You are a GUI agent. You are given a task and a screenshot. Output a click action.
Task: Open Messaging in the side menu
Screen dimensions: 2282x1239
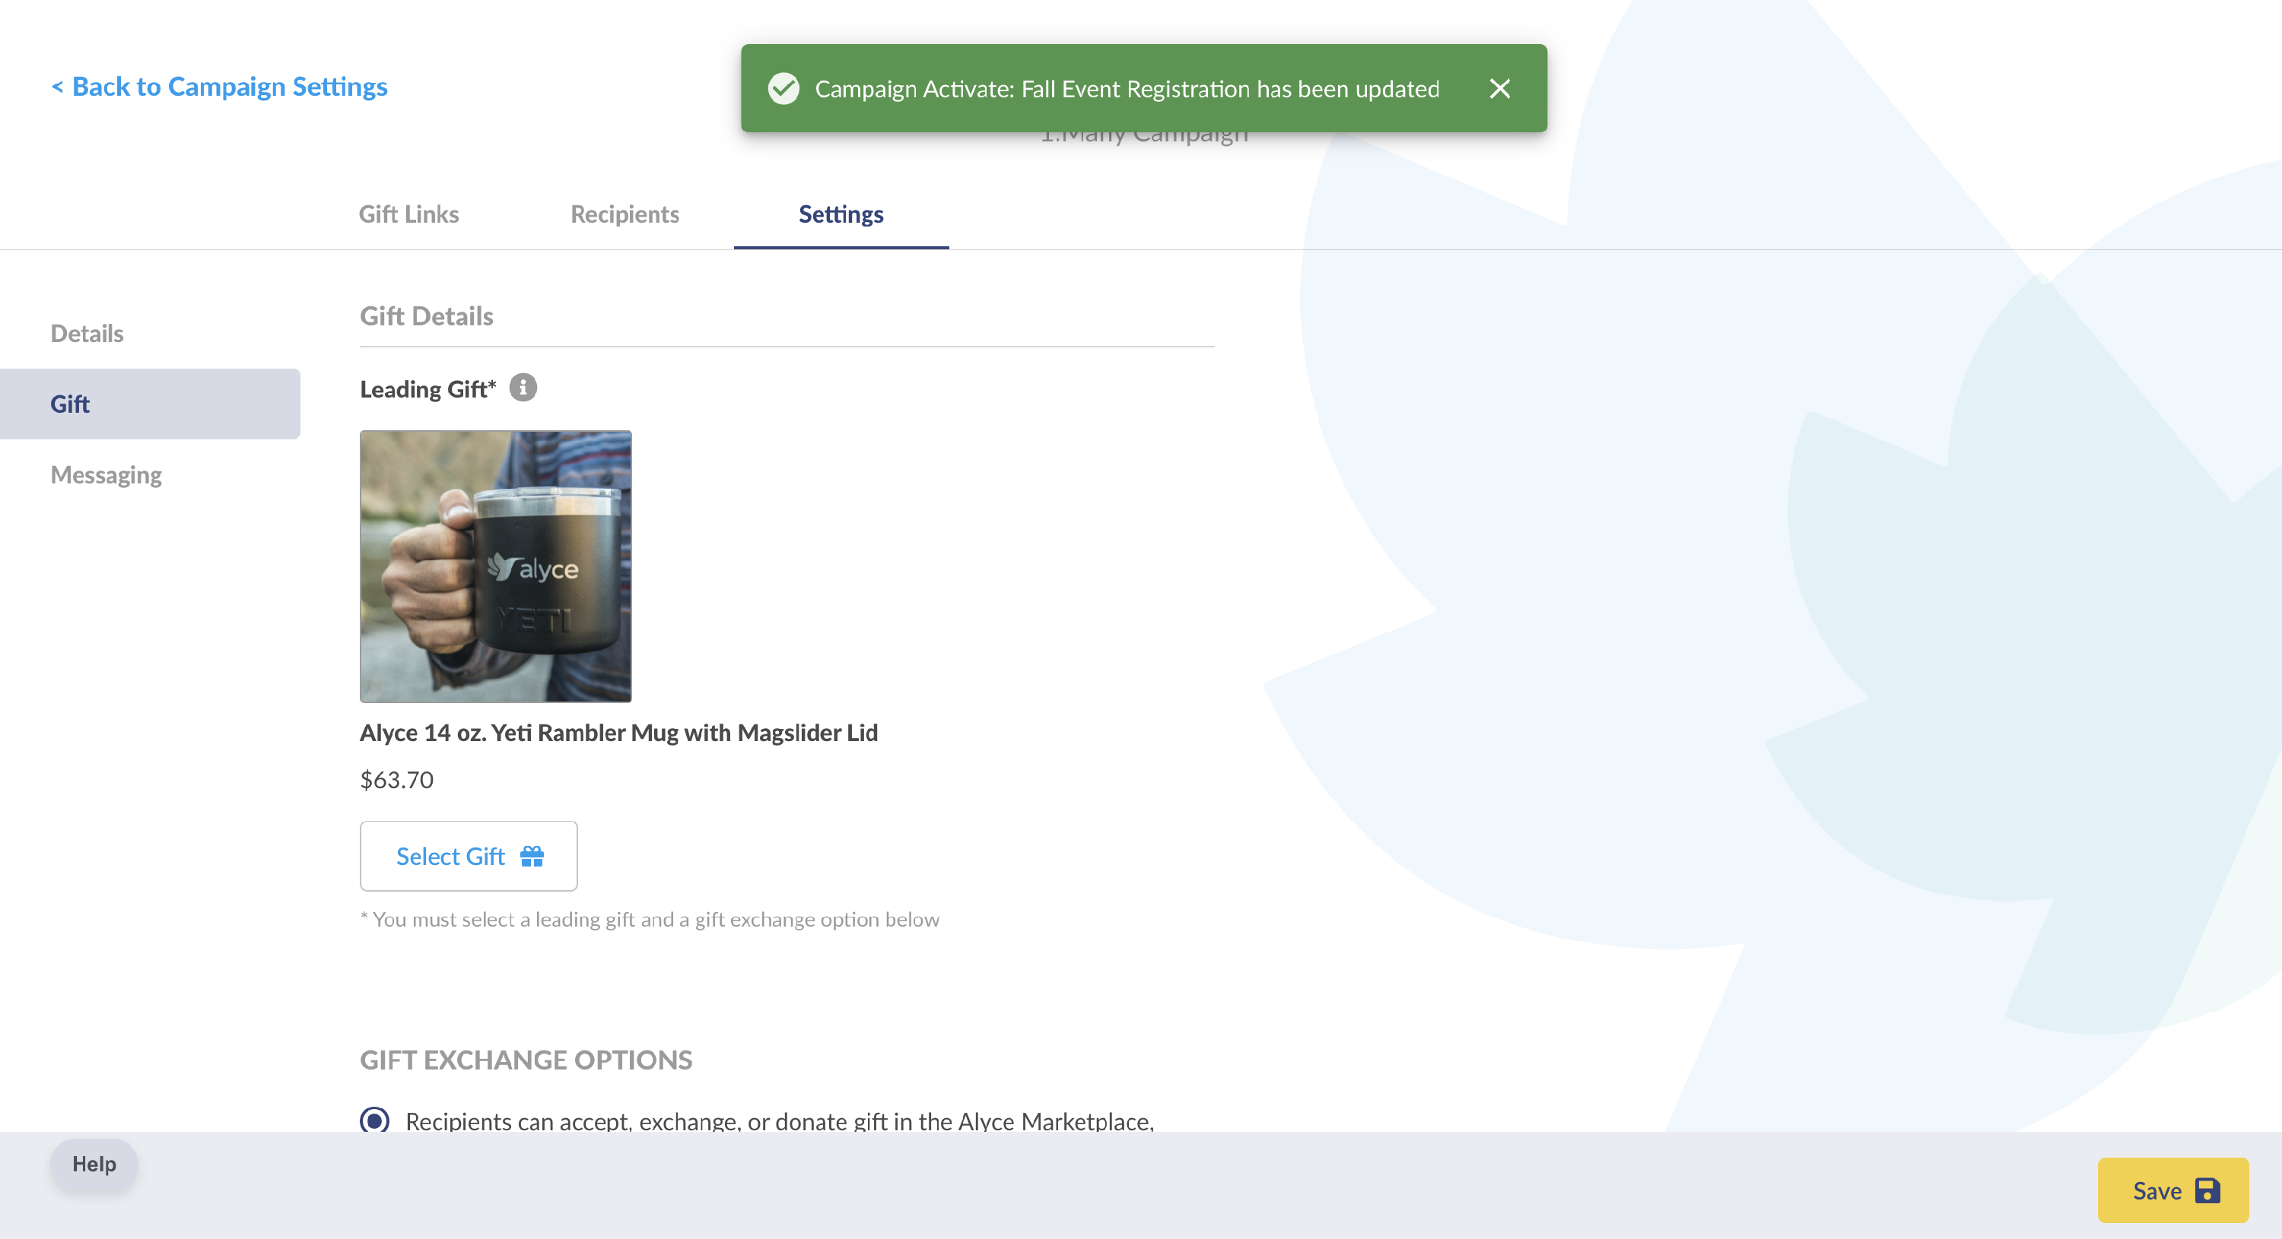click(106, 475)
